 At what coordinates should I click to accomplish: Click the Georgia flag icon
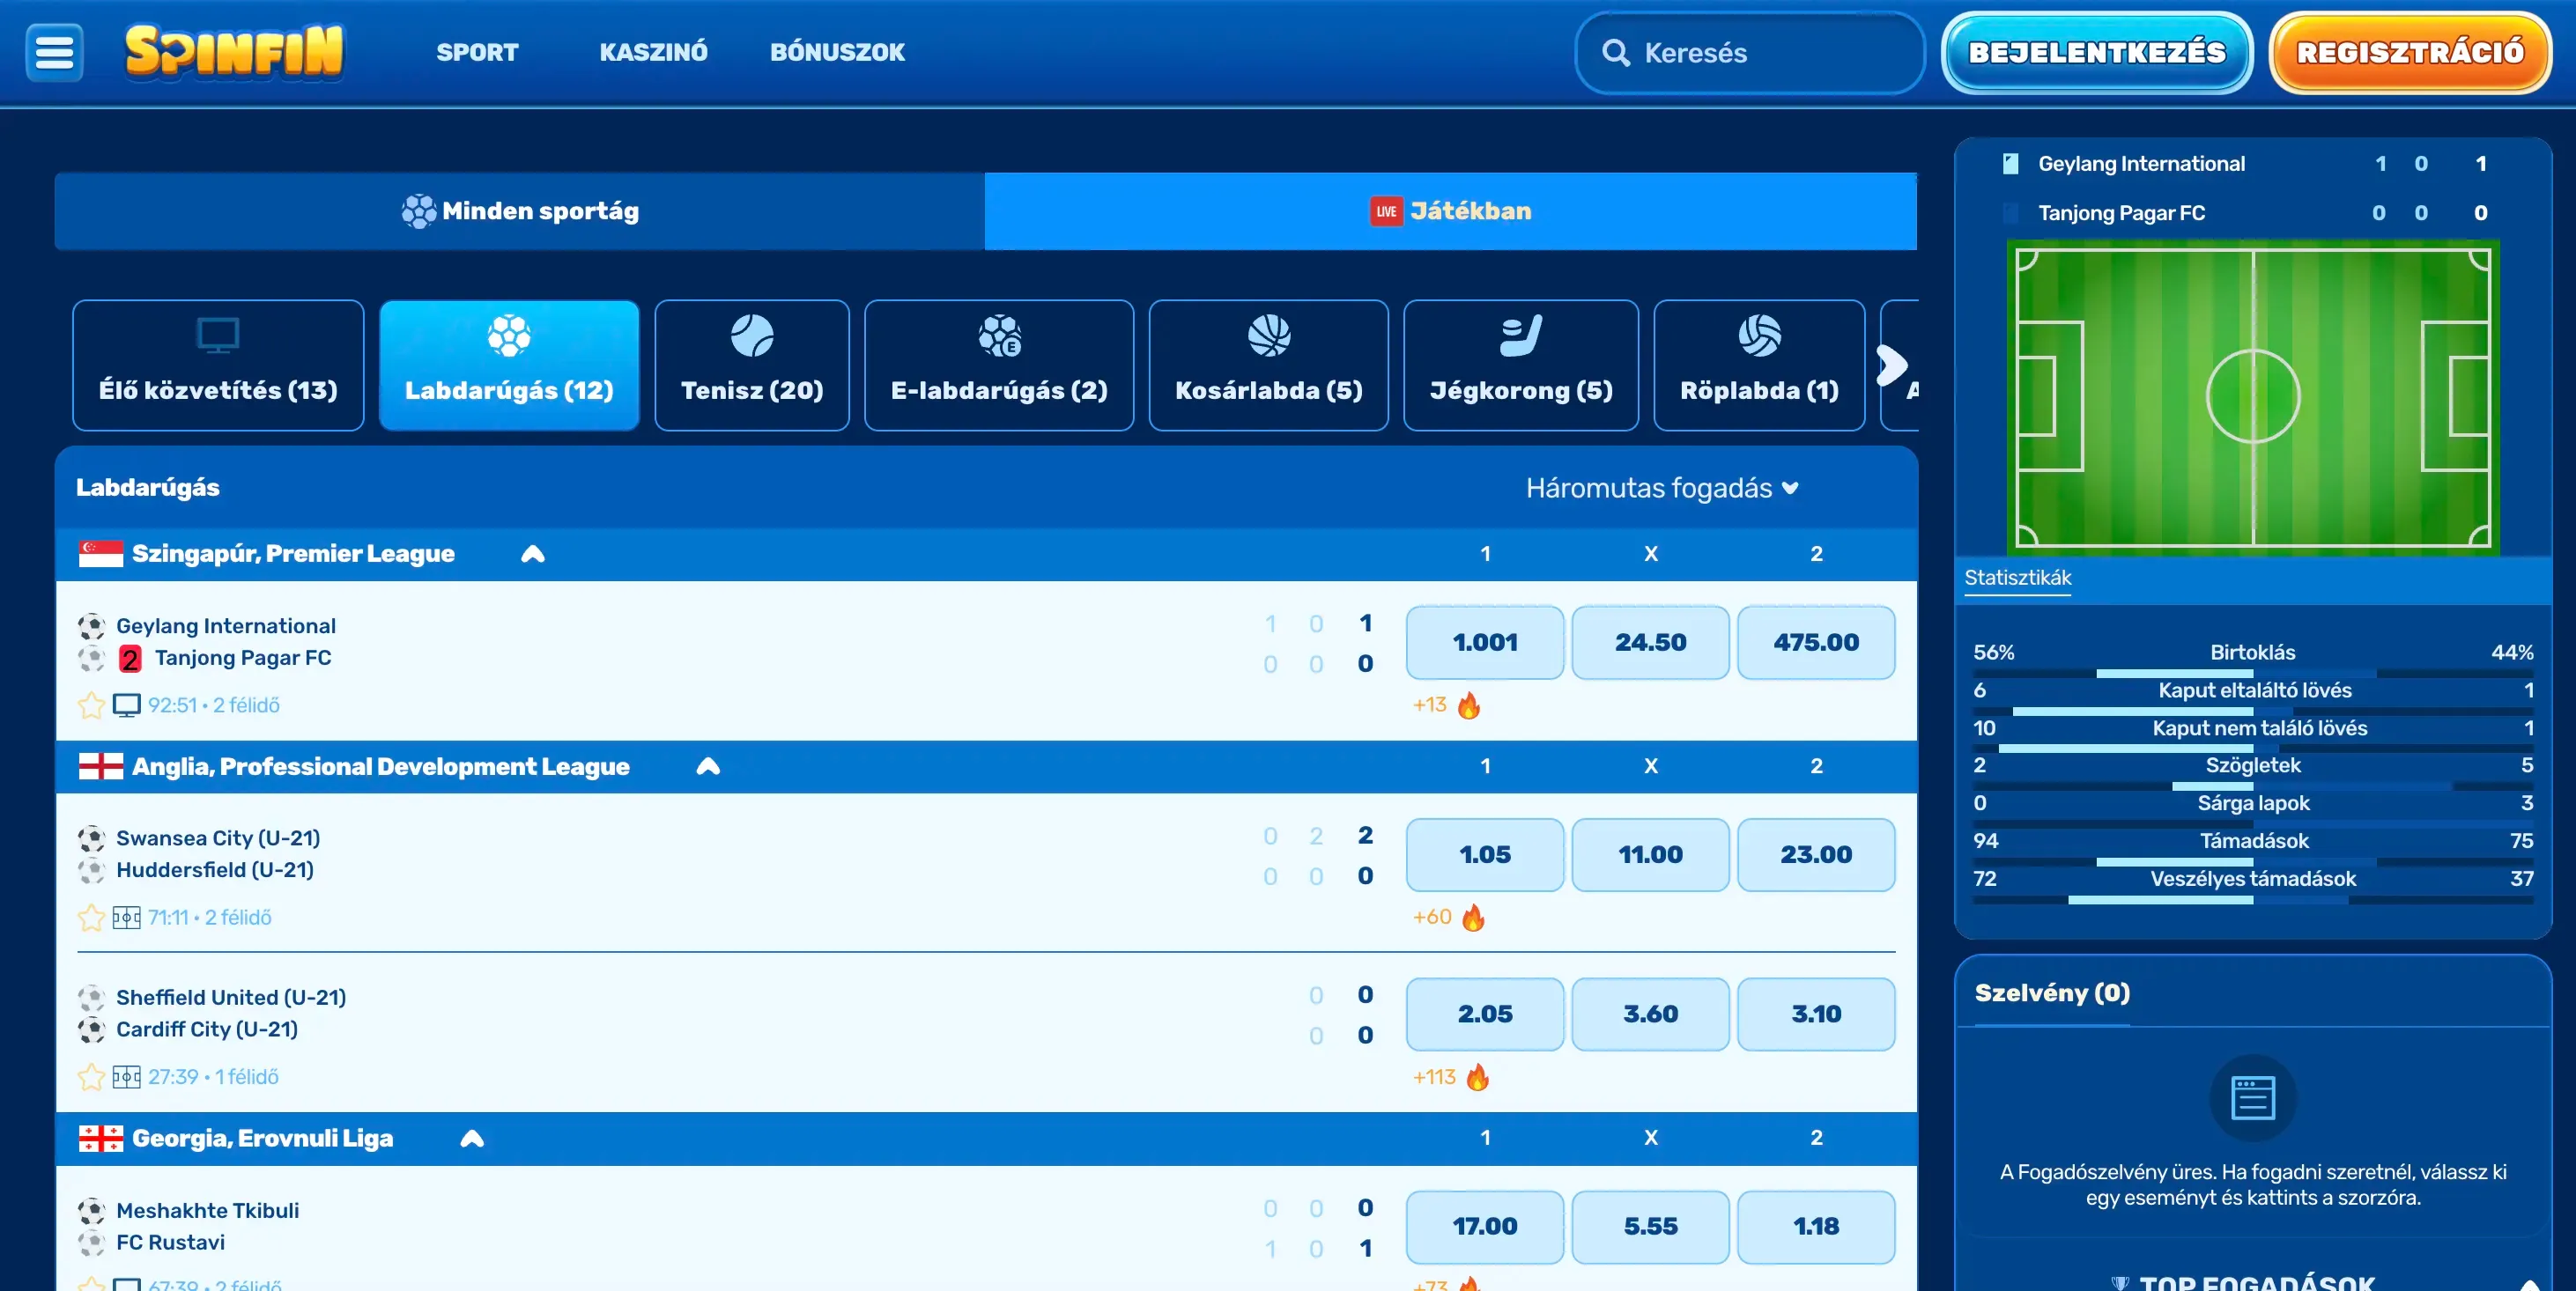101,1138
